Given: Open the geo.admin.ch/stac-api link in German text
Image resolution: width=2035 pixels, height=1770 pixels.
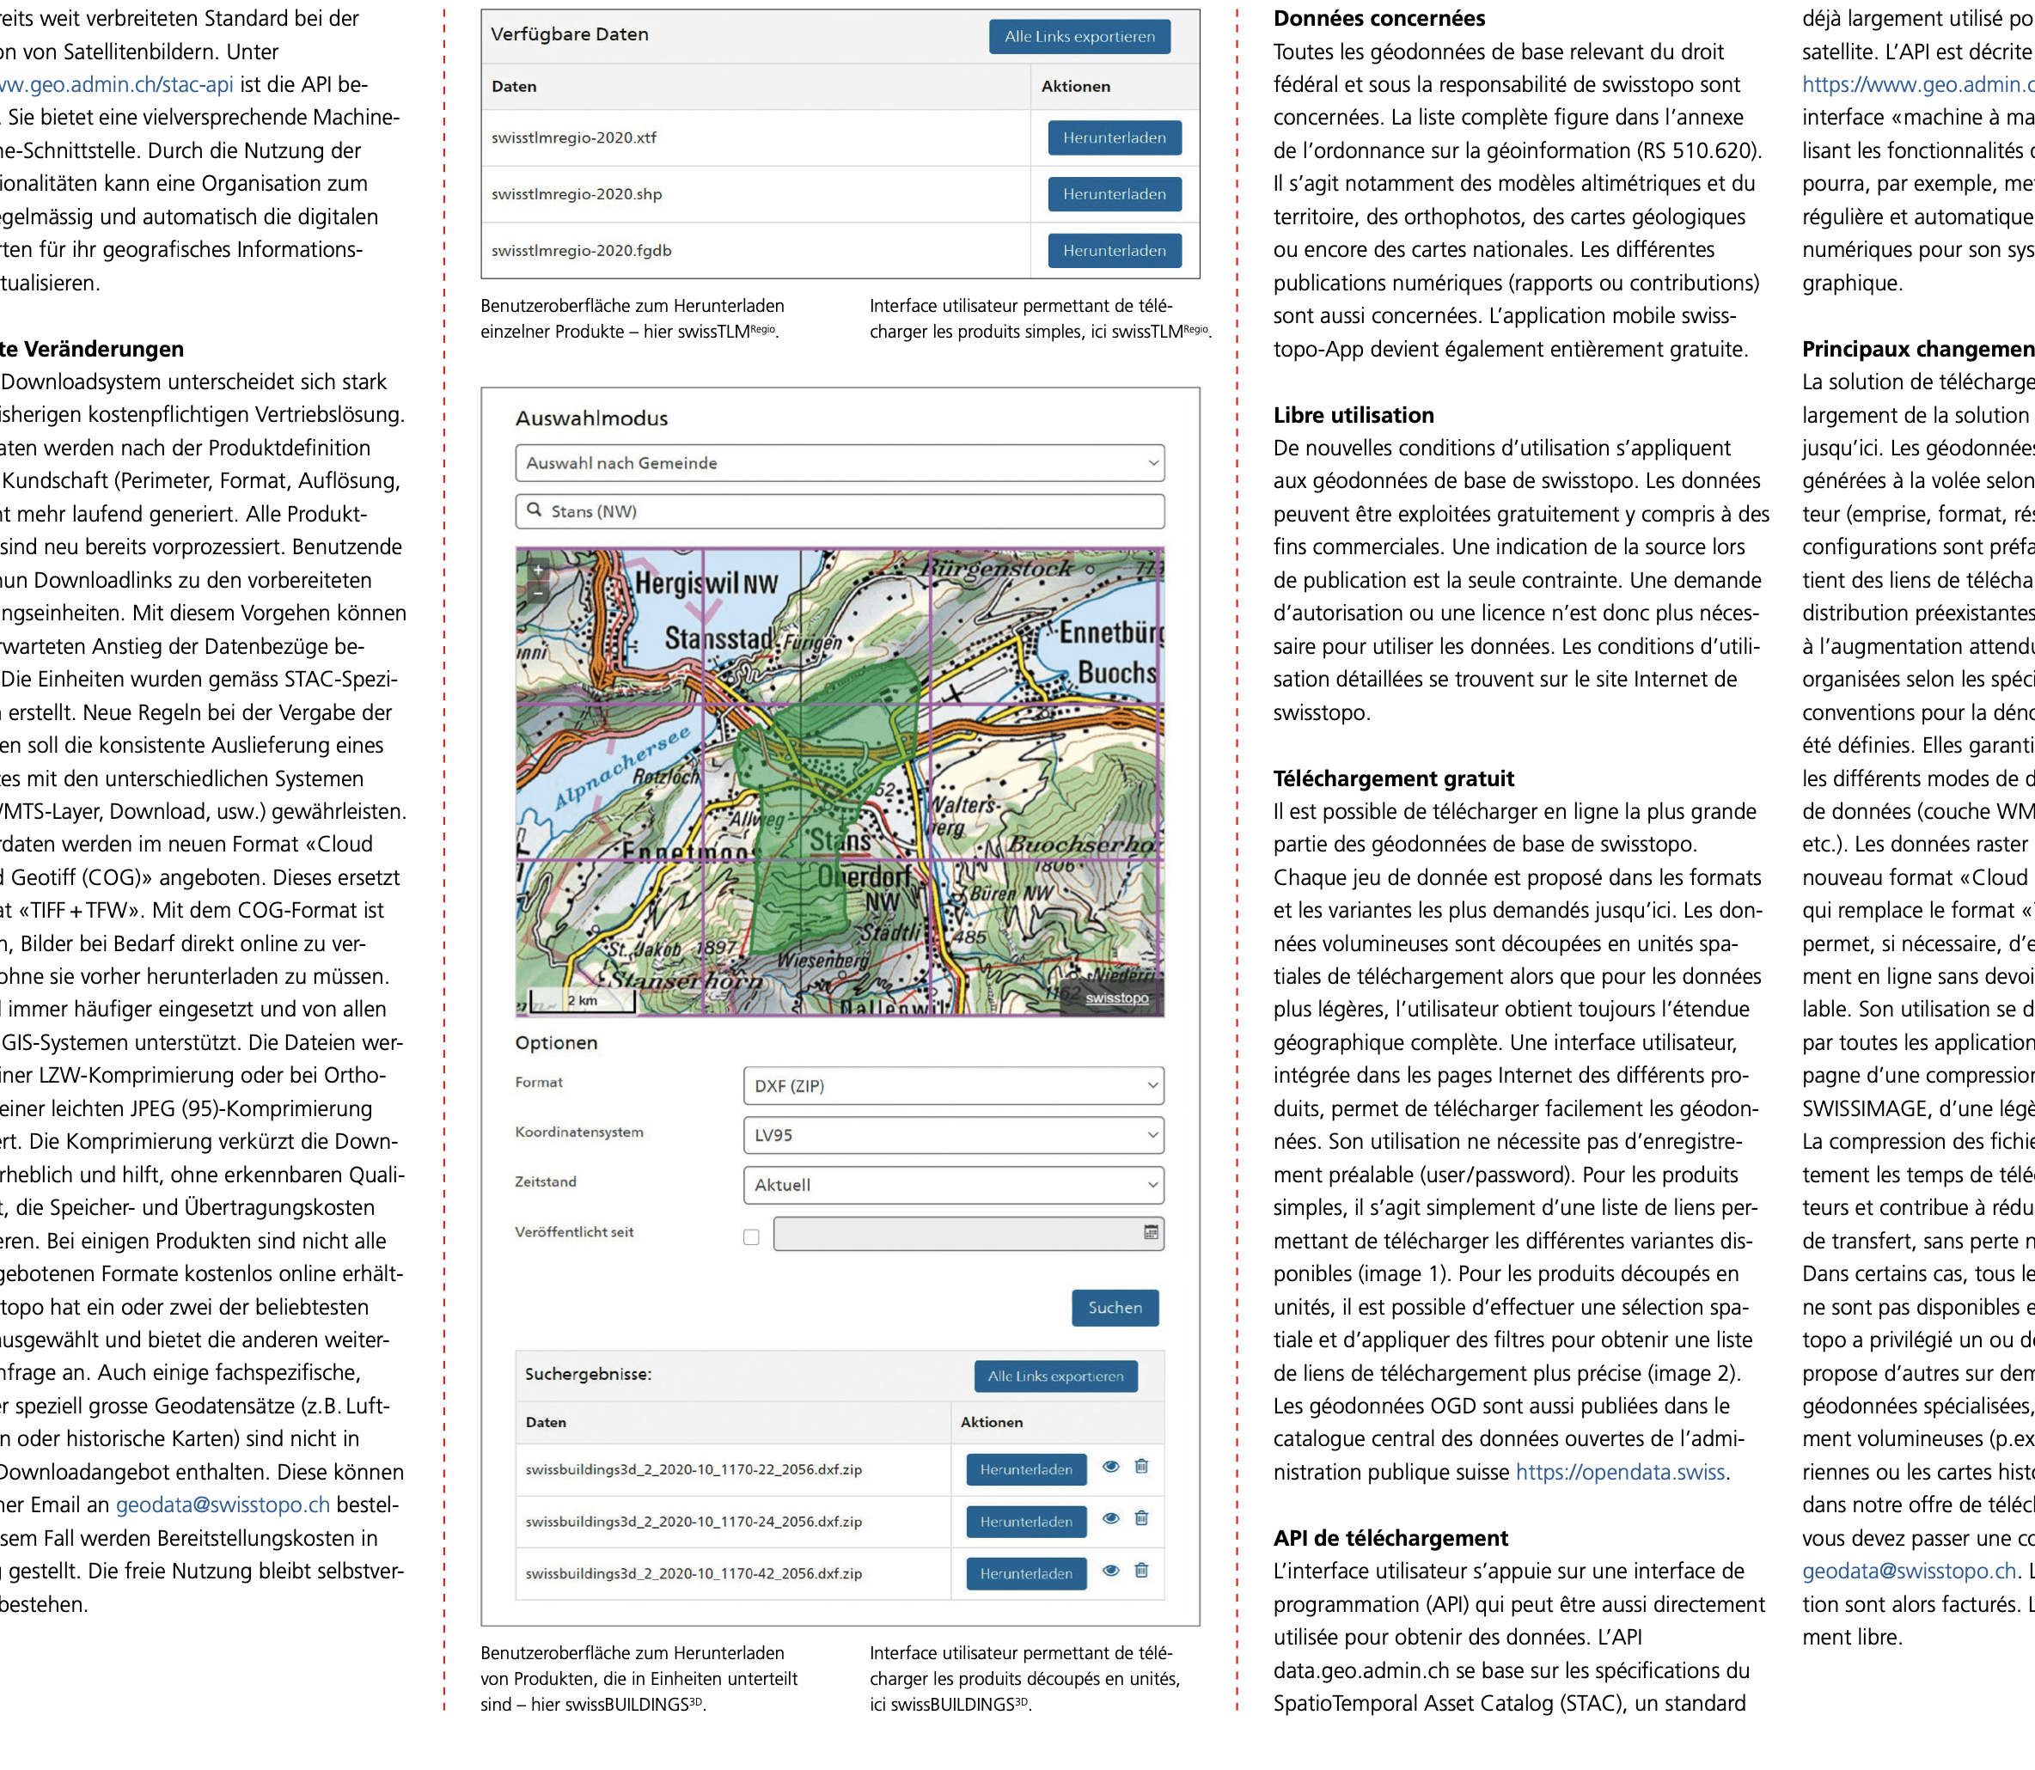Looking at the screenshot, I should point(117,84).
